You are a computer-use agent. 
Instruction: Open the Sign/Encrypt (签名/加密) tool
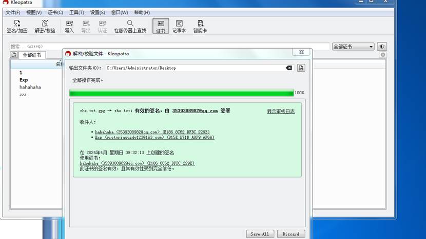(x=17, y=26)
